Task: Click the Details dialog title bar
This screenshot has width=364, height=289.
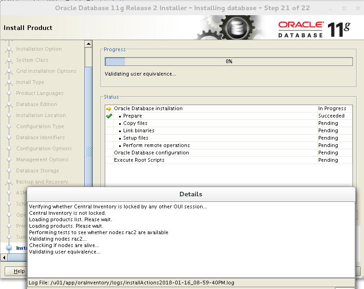Action: pos(191,194)
